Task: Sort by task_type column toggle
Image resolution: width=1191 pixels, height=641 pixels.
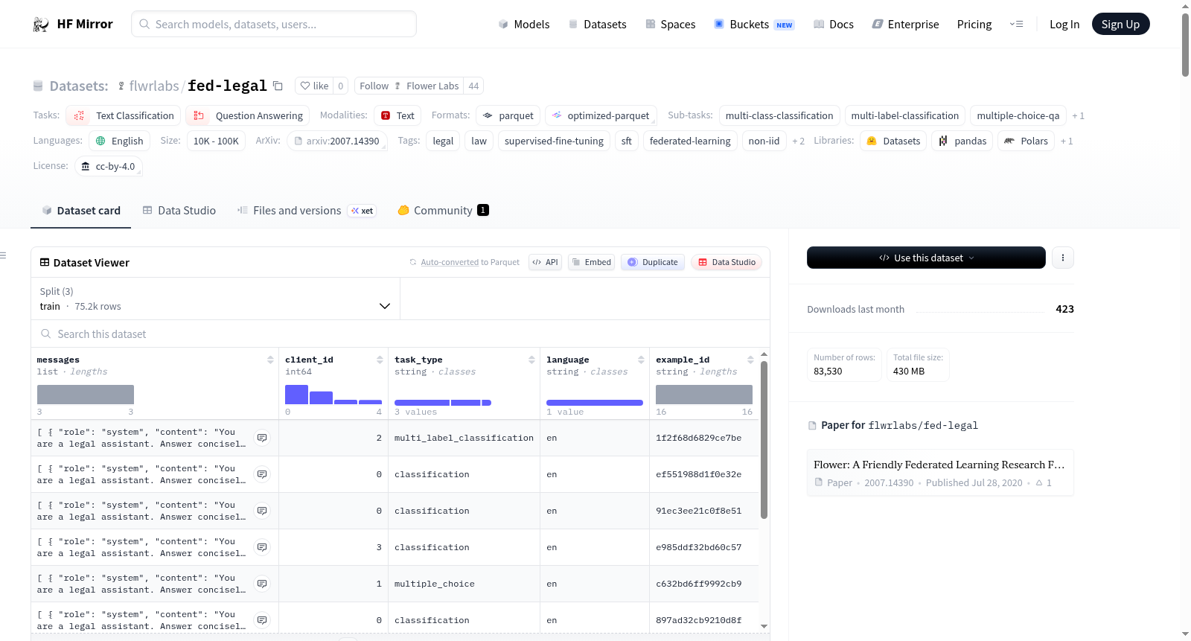Action: (531, 360)
